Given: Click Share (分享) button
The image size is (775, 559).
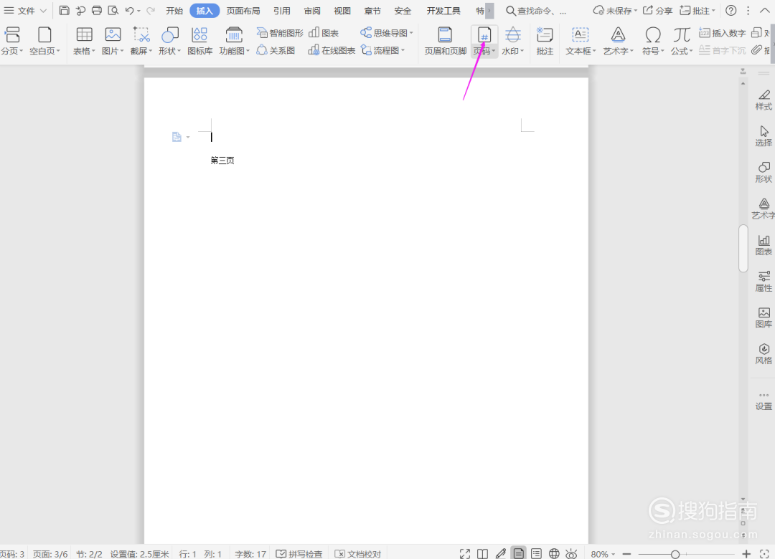Looking at the screenshot, I should 658,10.
